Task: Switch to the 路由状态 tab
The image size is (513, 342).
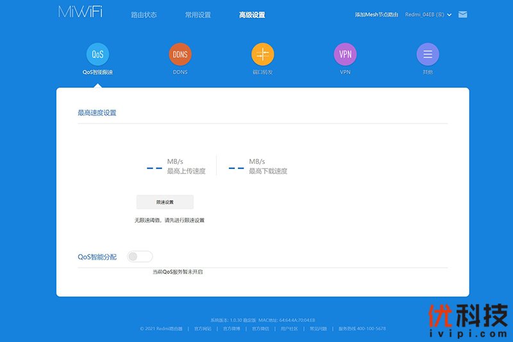Action: tap(144, 15)
